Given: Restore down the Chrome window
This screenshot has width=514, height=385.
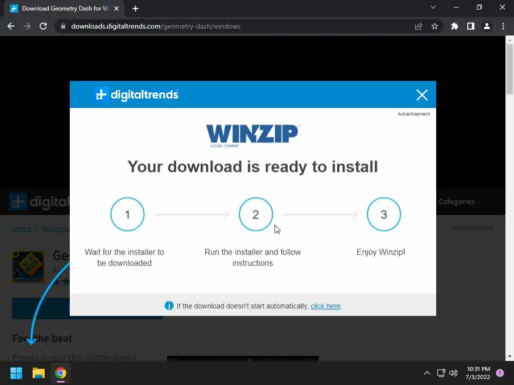Looking at the screenshot, I should (479, 7).
